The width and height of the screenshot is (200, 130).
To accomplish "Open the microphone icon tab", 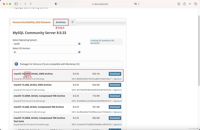I will point(72,22).
